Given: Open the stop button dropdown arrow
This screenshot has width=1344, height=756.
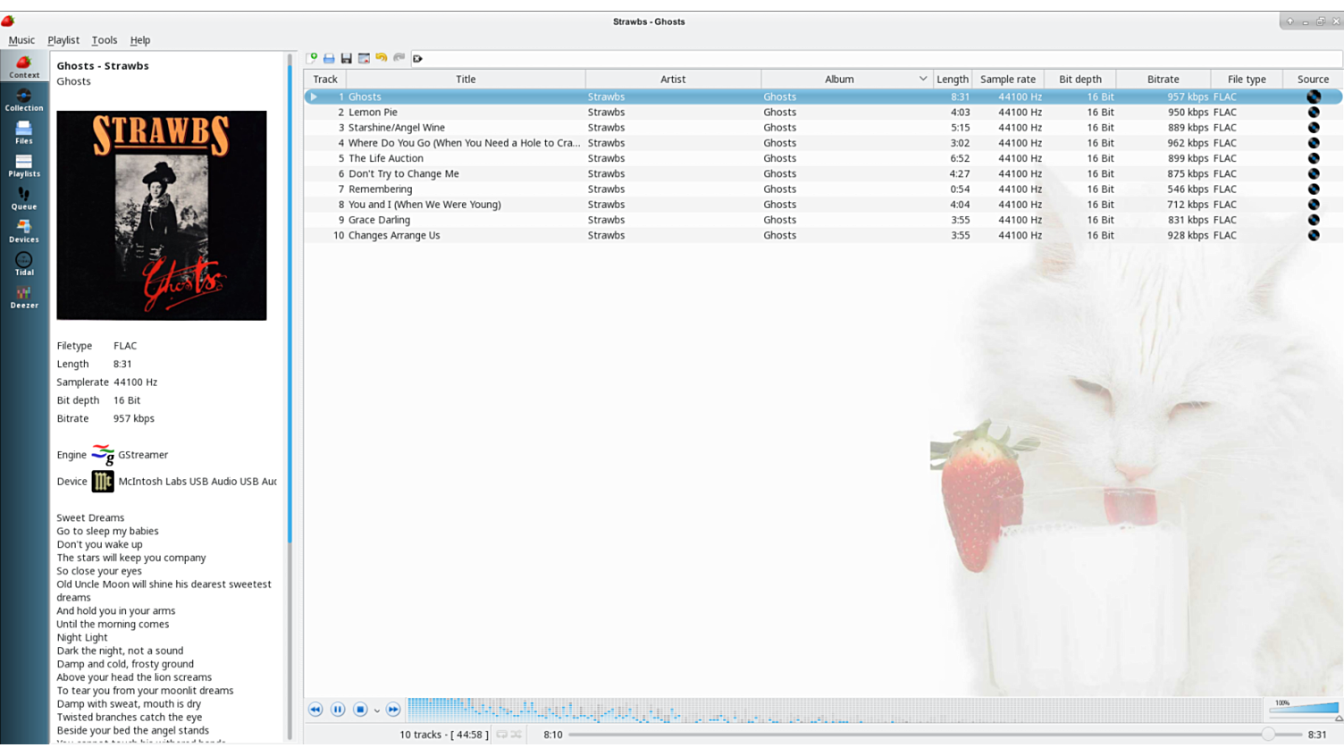Looking at the screenshot, I should click(376, 710).
